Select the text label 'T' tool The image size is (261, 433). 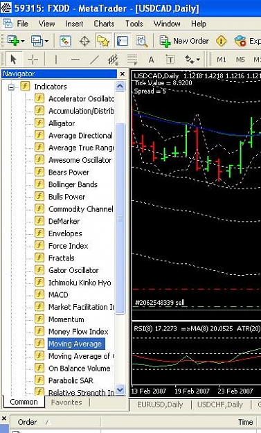tap(170, 60)
